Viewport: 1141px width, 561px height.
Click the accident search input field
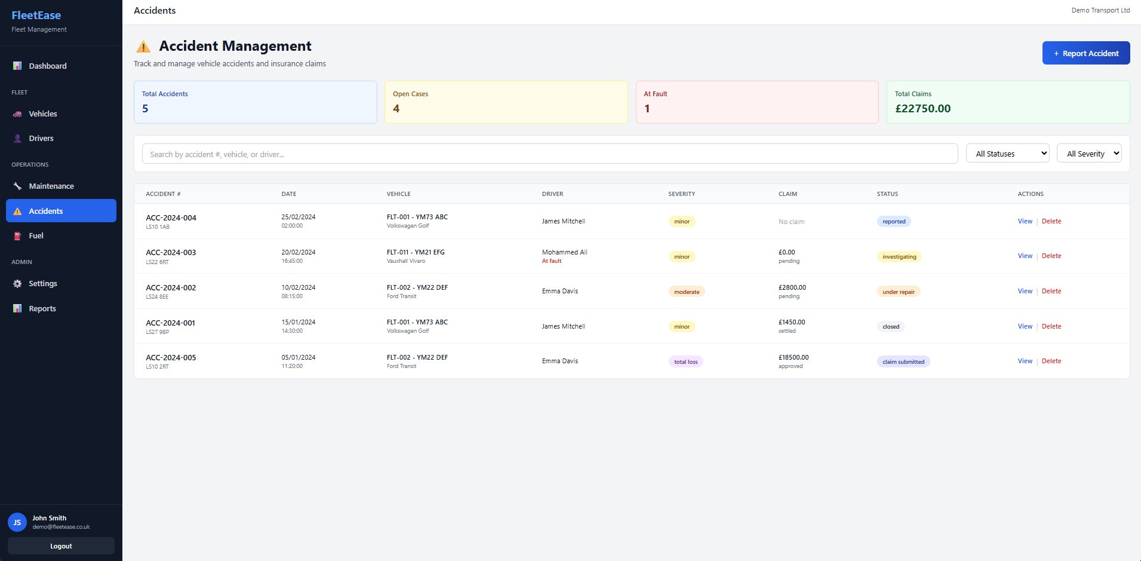549,154
